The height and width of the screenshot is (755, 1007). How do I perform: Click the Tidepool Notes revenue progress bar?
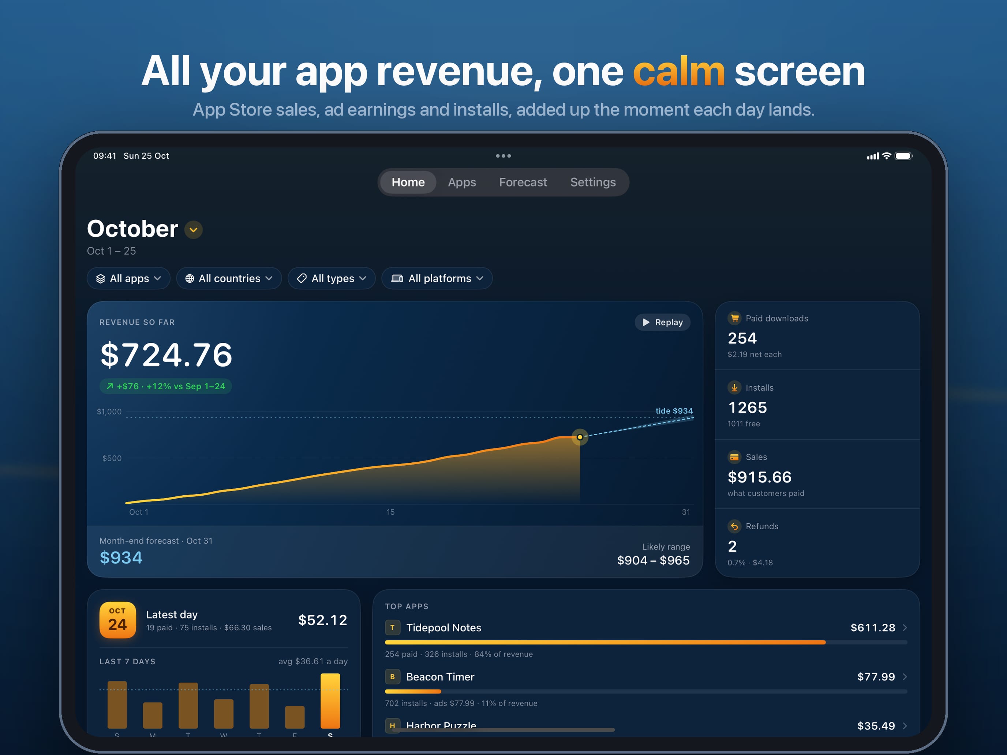coord(646,643)
